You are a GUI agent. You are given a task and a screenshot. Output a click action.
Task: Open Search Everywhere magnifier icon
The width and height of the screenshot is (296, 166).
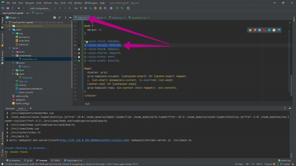click(122, 8)
